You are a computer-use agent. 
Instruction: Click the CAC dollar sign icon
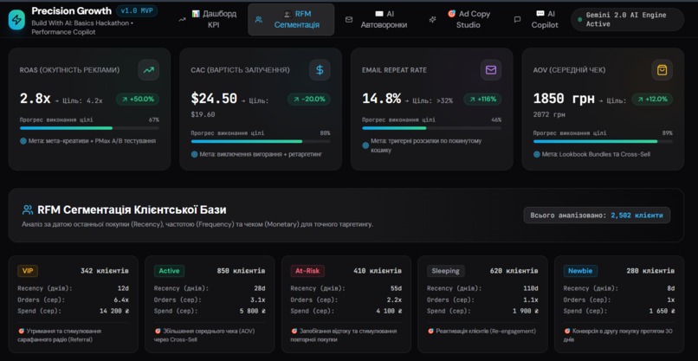(x=320, y=70)
